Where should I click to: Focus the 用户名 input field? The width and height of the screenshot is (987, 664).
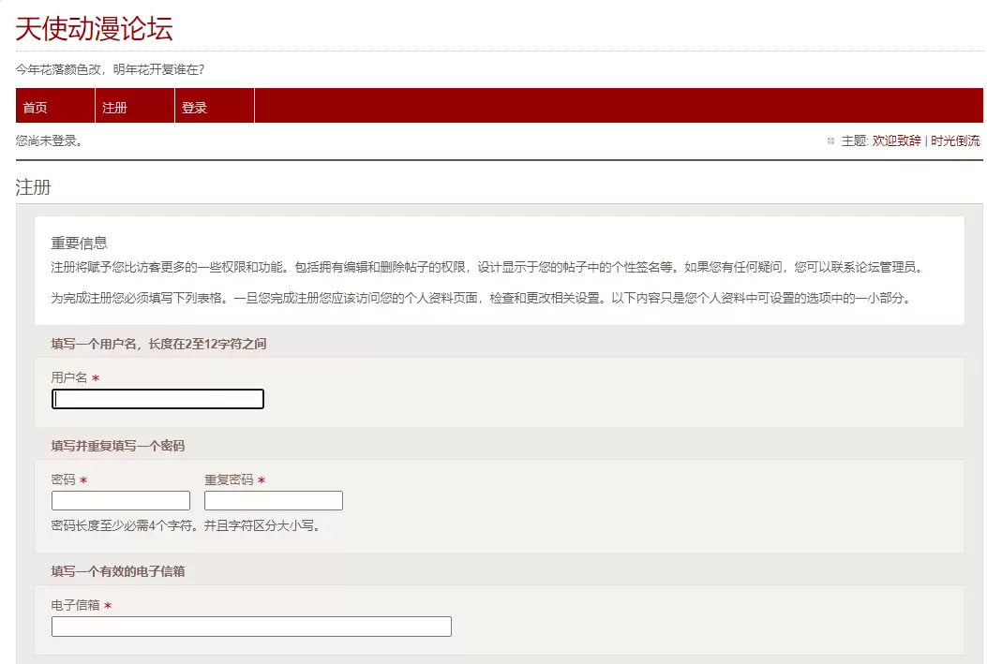(157, 400)
